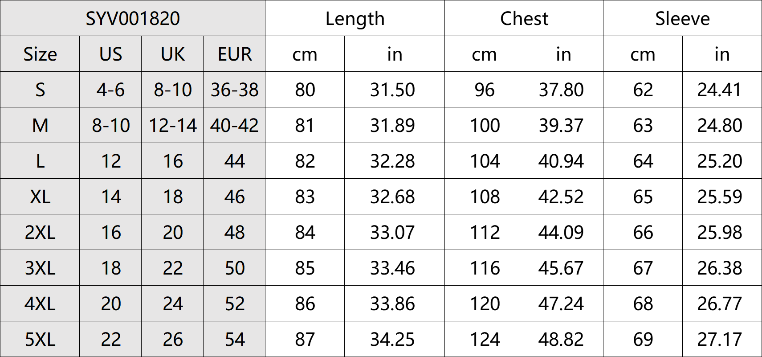Click the S size row label

coord(40,90)
